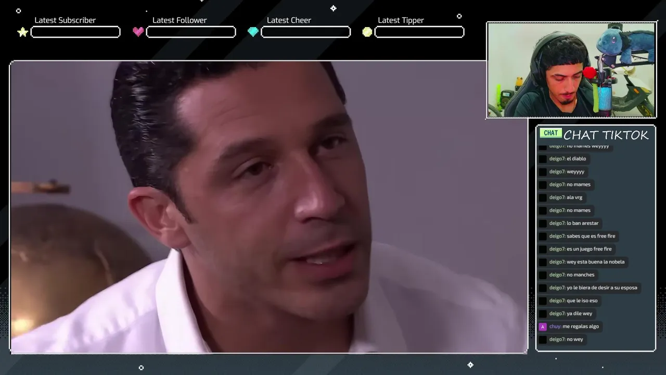The image size is (666, 375).
Task: Click the cyan gem Latest Cheer icon
Action: [253, 32]
